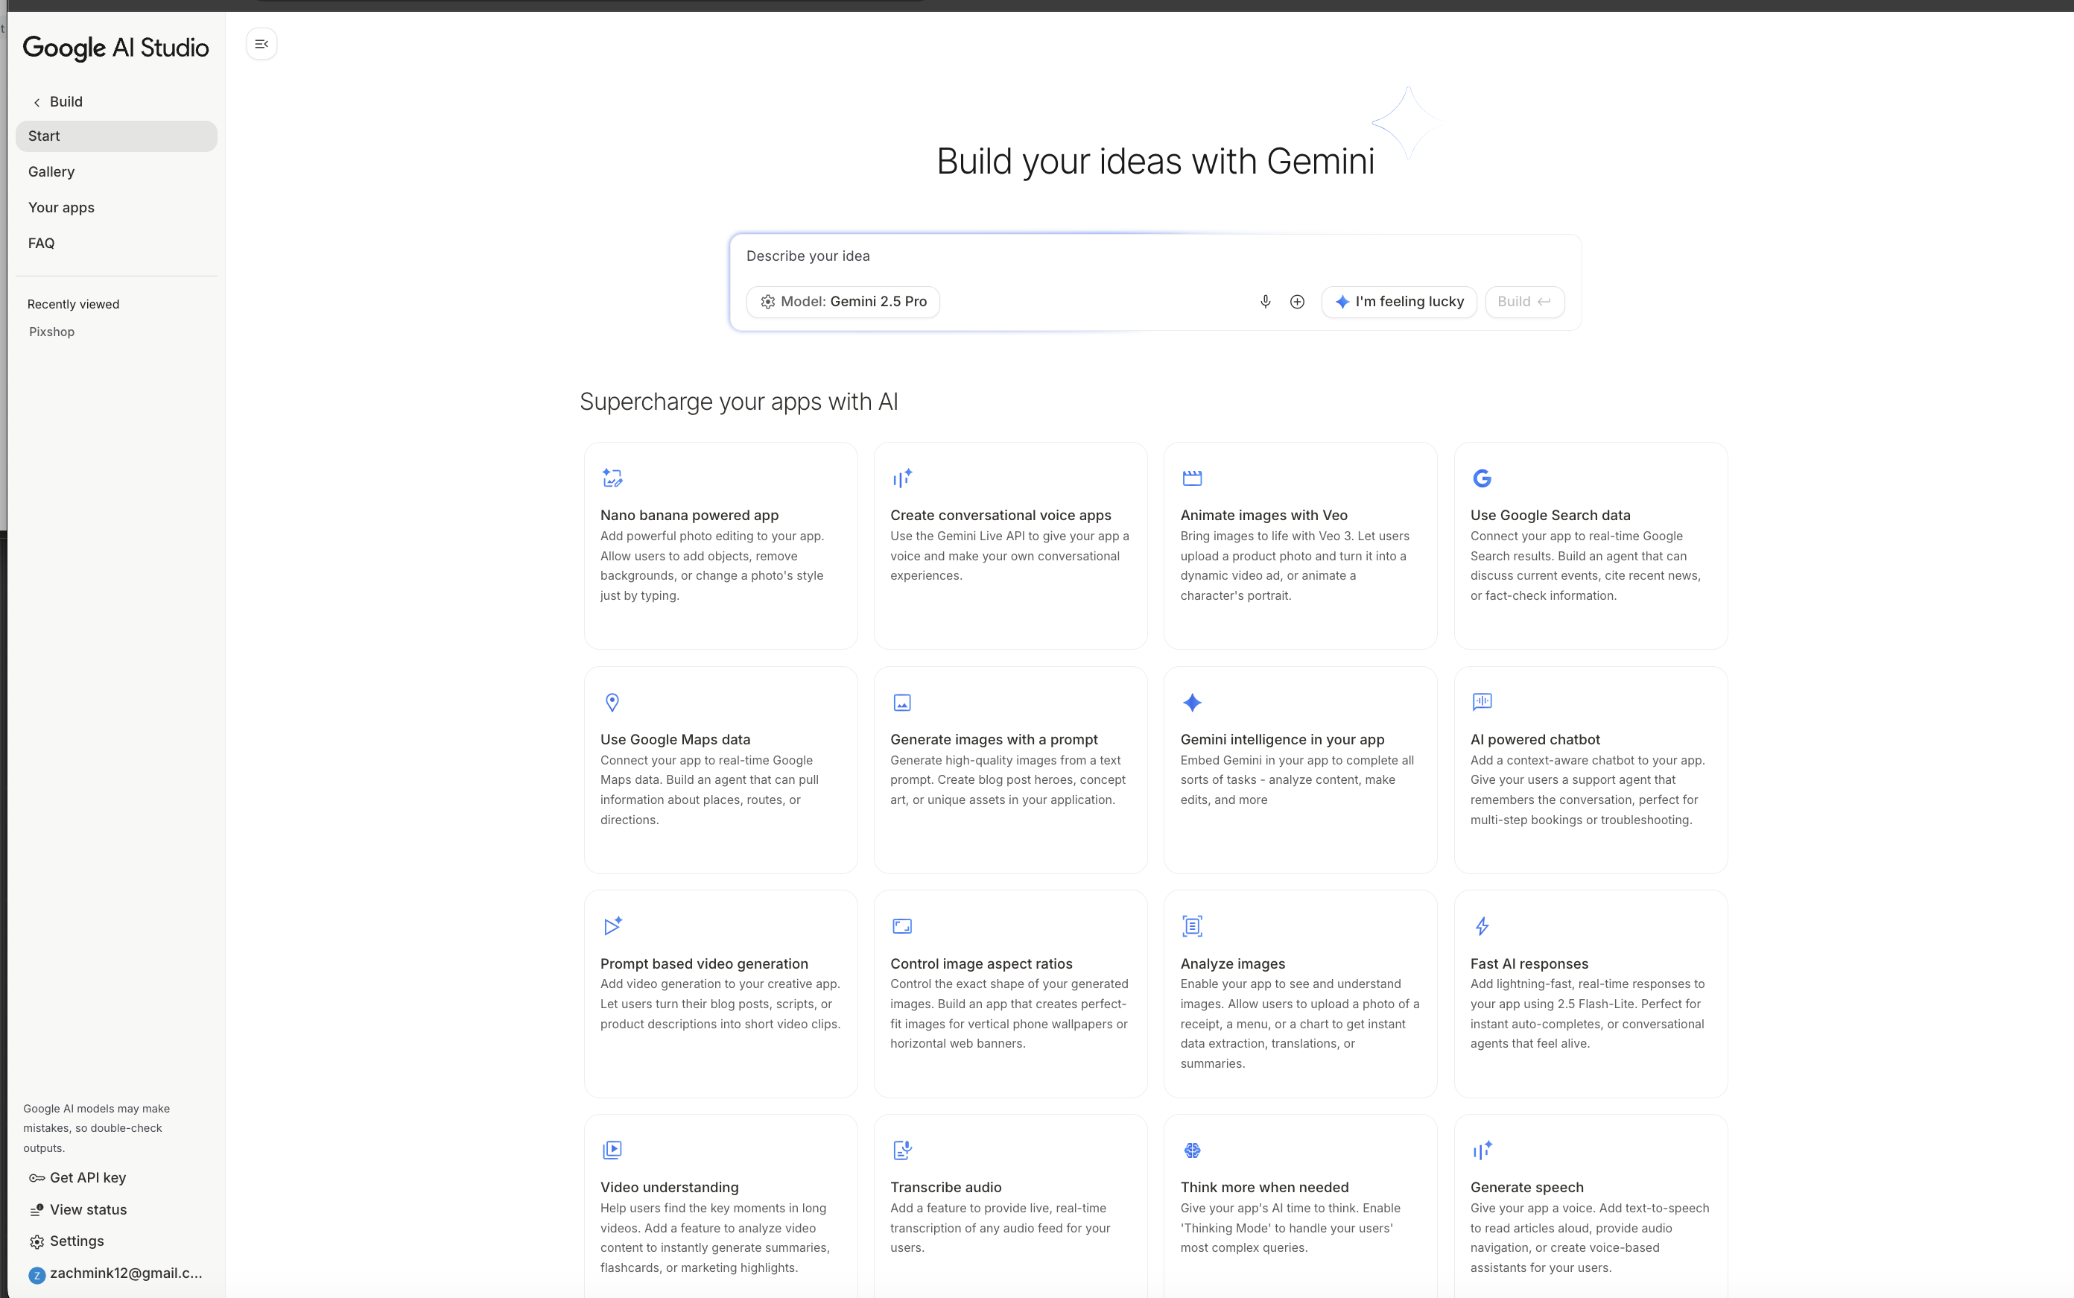2074x1298 pixels.
Task: Open the Model: Gemini 2.5 Pro selector
Action: 843,301
